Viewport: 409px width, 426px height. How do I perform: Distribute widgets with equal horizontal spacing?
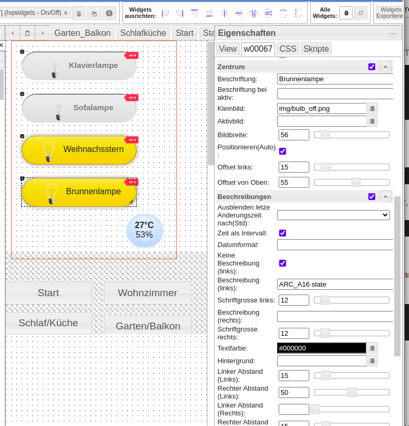(254, 13)
